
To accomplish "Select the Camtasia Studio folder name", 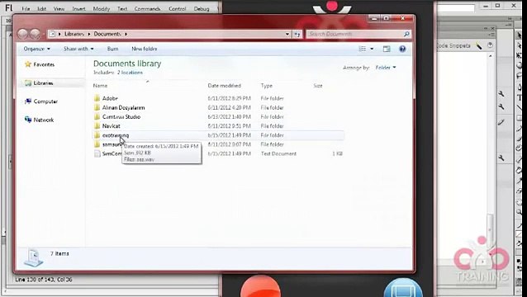I will click(x=121, y=117).
